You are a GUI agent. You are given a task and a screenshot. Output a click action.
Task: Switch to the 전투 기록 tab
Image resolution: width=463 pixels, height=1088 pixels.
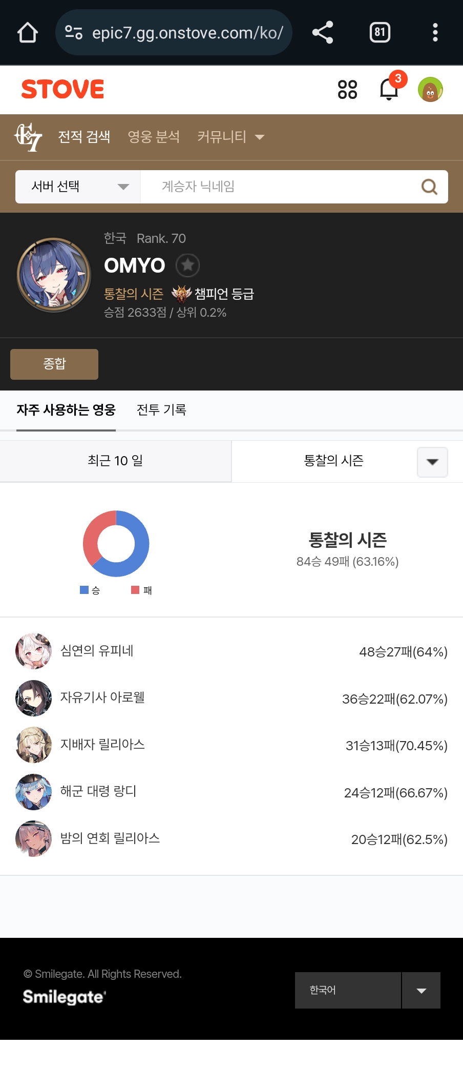pyautogui.click(x=161, y=410)
